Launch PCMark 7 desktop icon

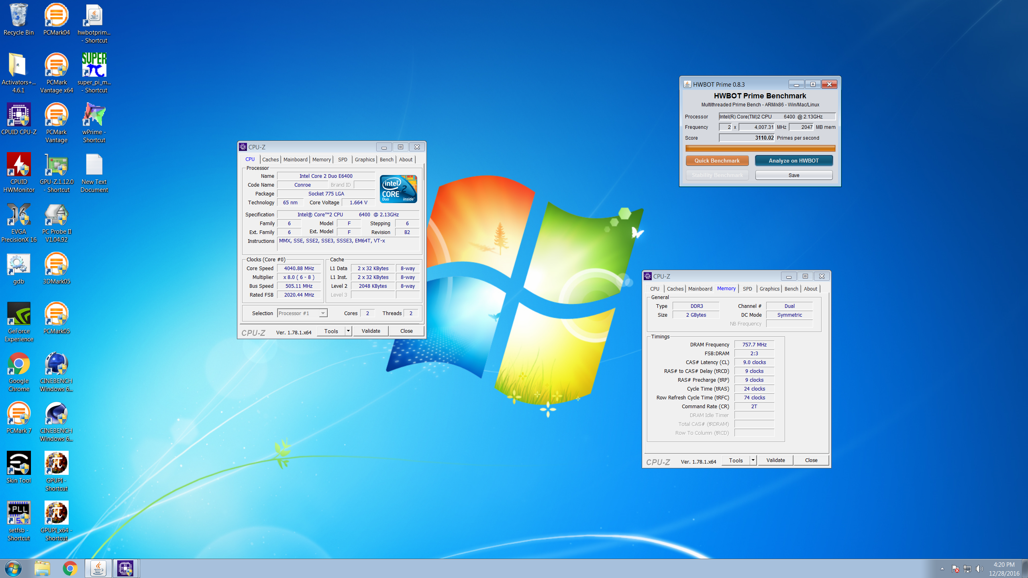[x=18, y=417]
